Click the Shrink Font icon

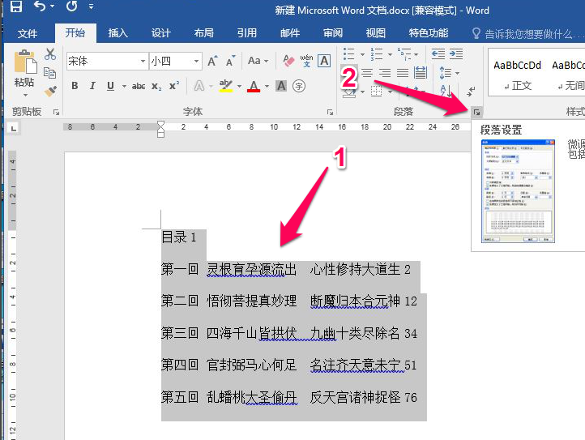pyautogui.click(x=230, y=61)
